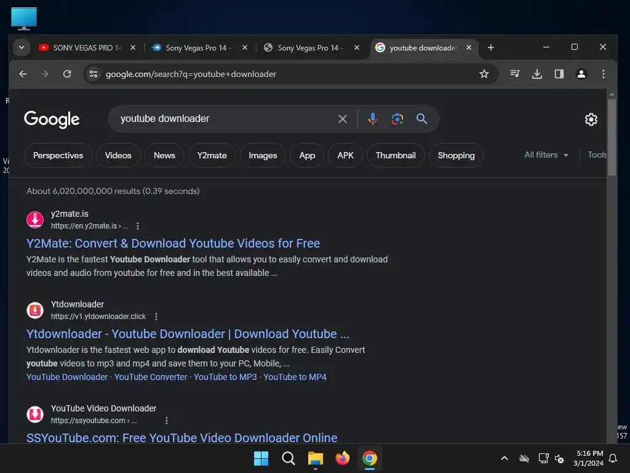Open the YouTube to MP4 sitelink
The height and width of the screenshot is (473, 630).
coord(295,378)
